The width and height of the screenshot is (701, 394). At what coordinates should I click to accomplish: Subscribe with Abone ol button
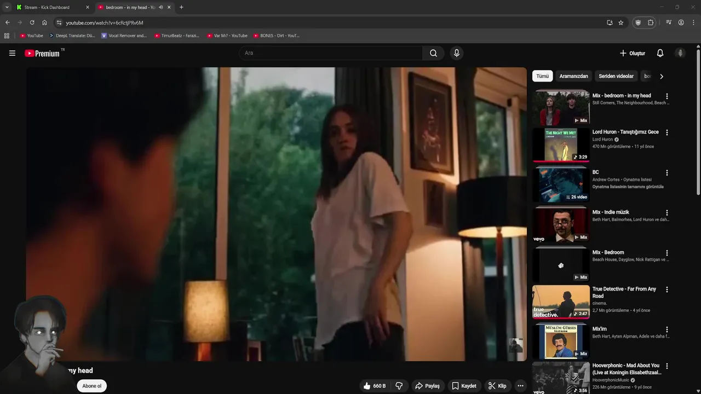point(91,386)
